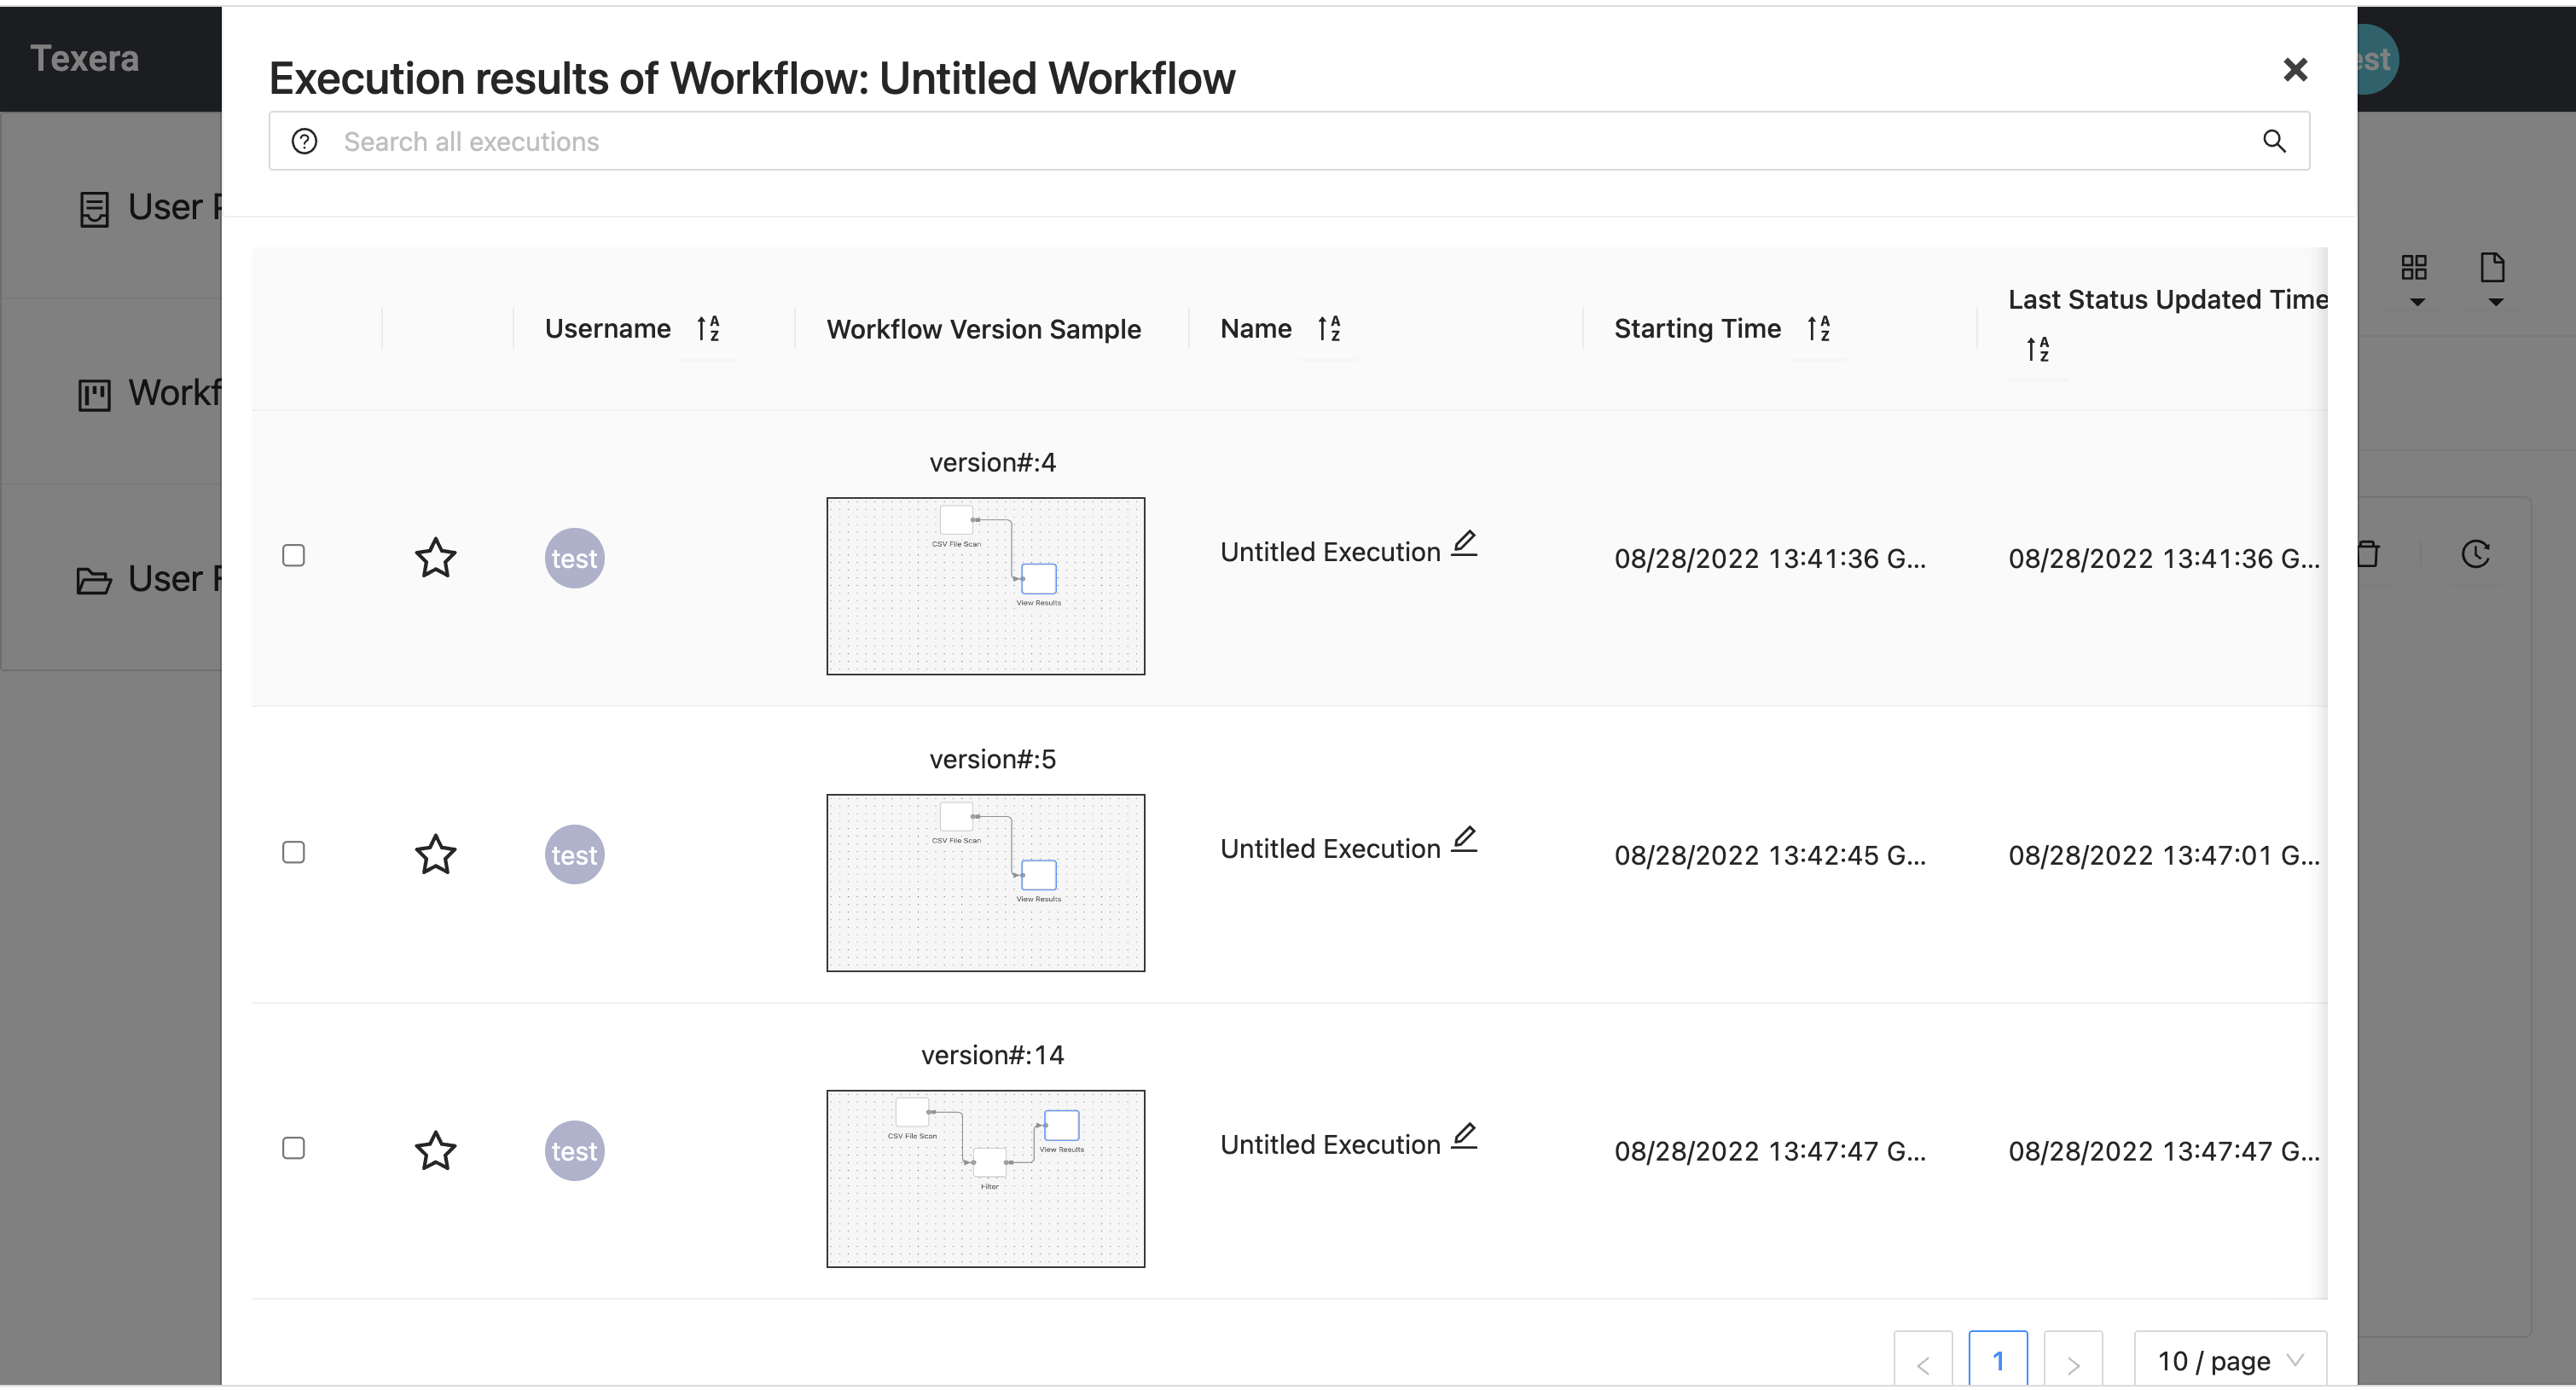
Task: Open the version#:14 workflow thumbnail
Action: point(985,1178)
